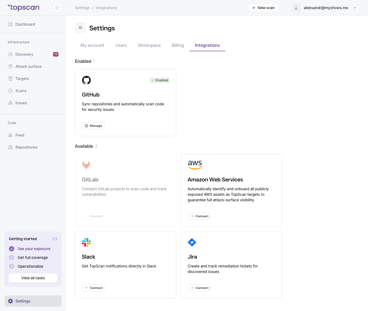
Task: Click the GitHub octocat logo
Action: pos(86,80)
